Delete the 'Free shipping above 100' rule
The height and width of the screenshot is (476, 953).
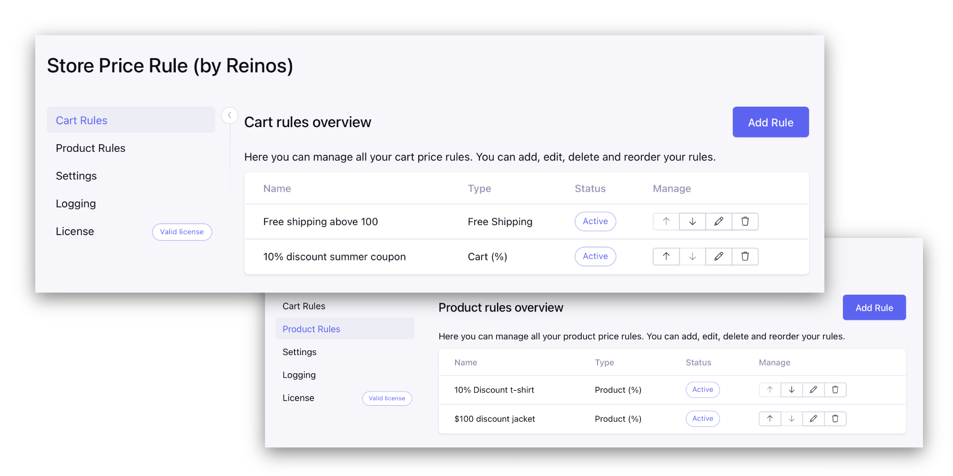tap(745, 221)
